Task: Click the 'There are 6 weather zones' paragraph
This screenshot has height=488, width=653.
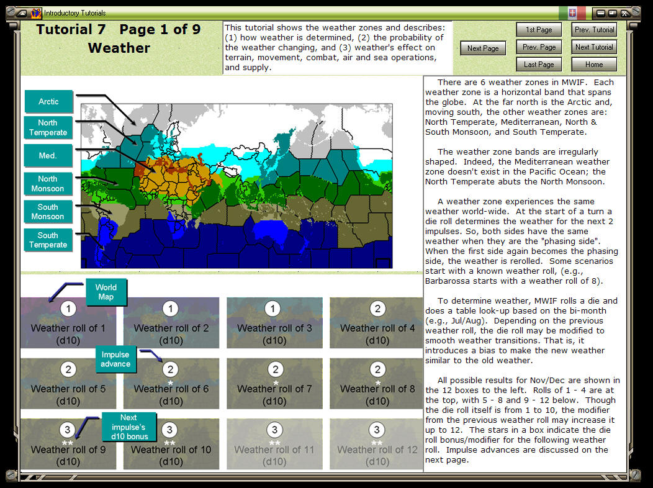Action: tap(519, 107)
